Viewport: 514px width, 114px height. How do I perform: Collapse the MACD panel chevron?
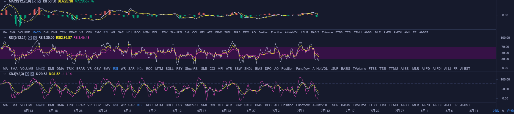(5, 1)
